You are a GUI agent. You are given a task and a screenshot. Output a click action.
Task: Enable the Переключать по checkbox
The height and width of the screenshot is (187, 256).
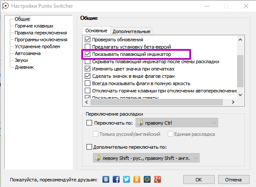(x=89, y=123)
